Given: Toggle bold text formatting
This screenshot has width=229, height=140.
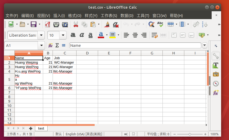Looking at the screenshot, I should (x=73, y=35).
